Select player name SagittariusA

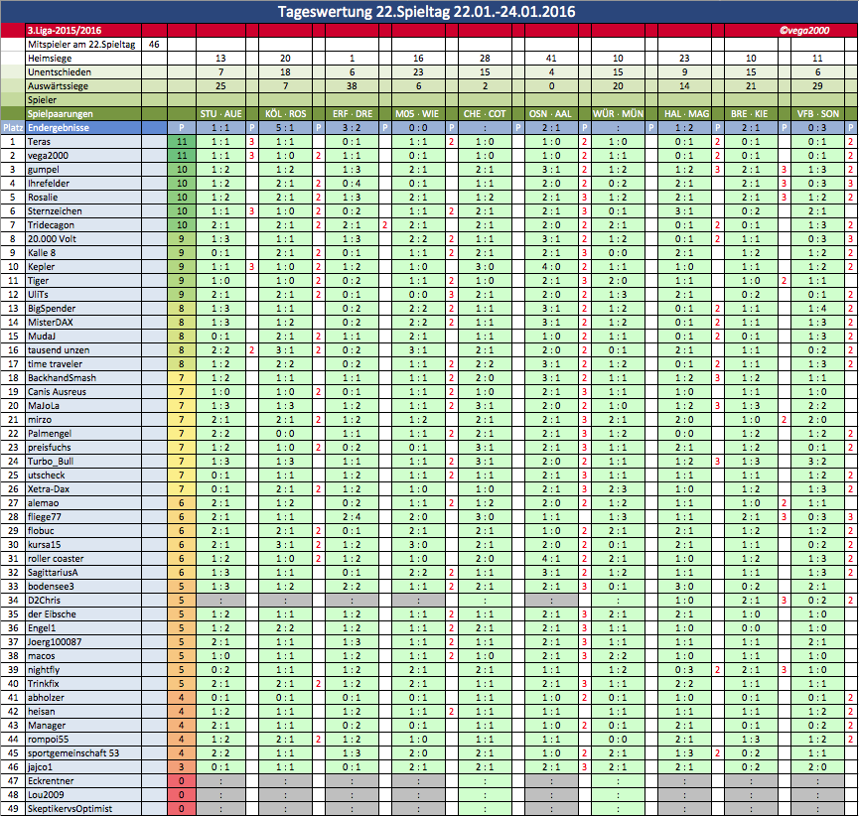(x=54, y=573)
